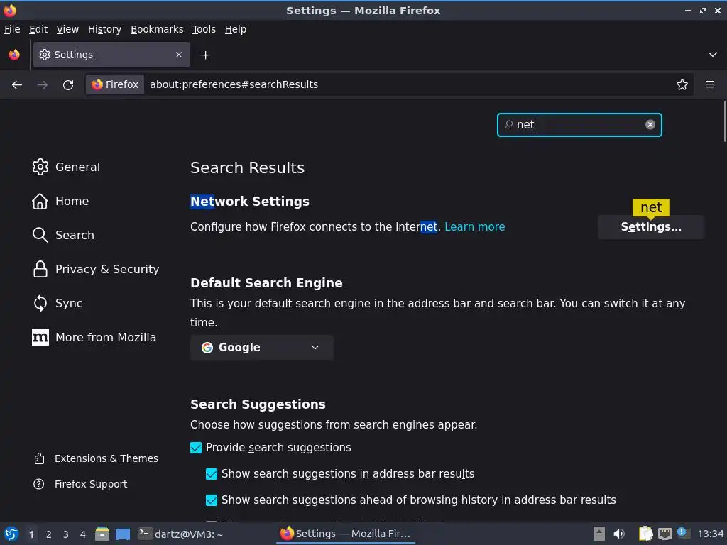The width and height of the screenshot is (727, 545).
Task: Expand the Google default search engine dropdown
Action: click(261, 348)
